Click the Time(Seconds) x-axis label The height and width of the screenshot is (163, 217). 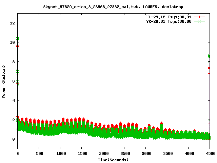[113, 160]
